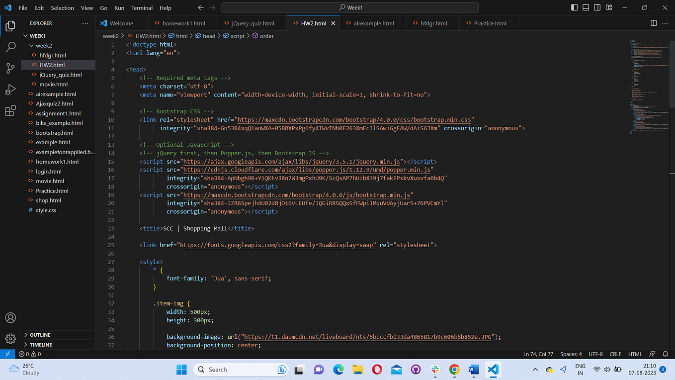Toggle the primary sidebar visibility

pos(574,7)
